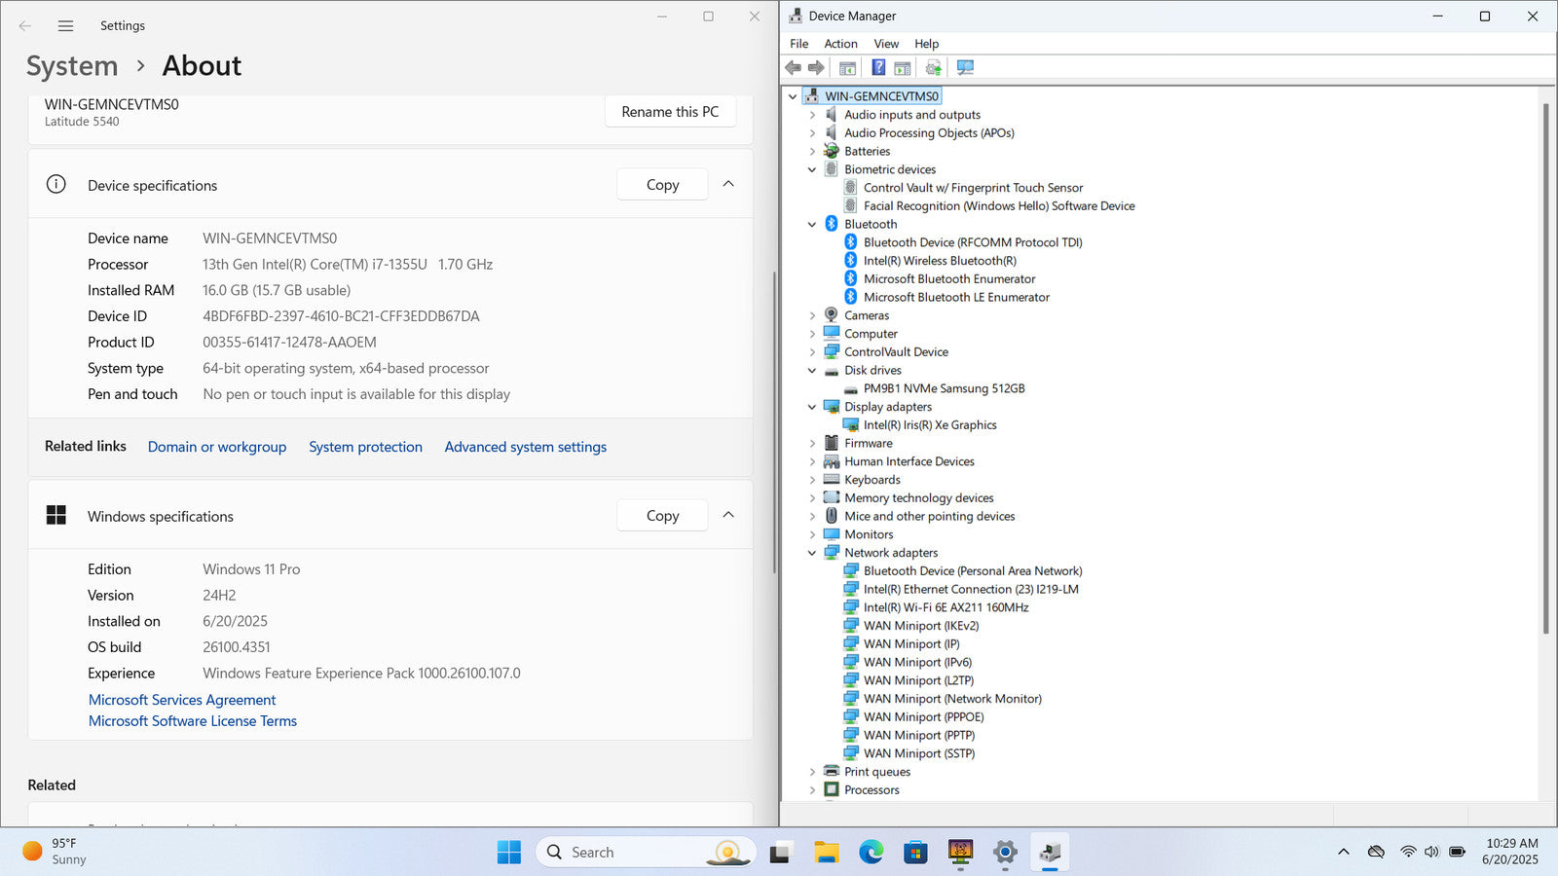Copy the Windows specifications
Viewport: 1558px width, 876px height.
tap(662, 516)
